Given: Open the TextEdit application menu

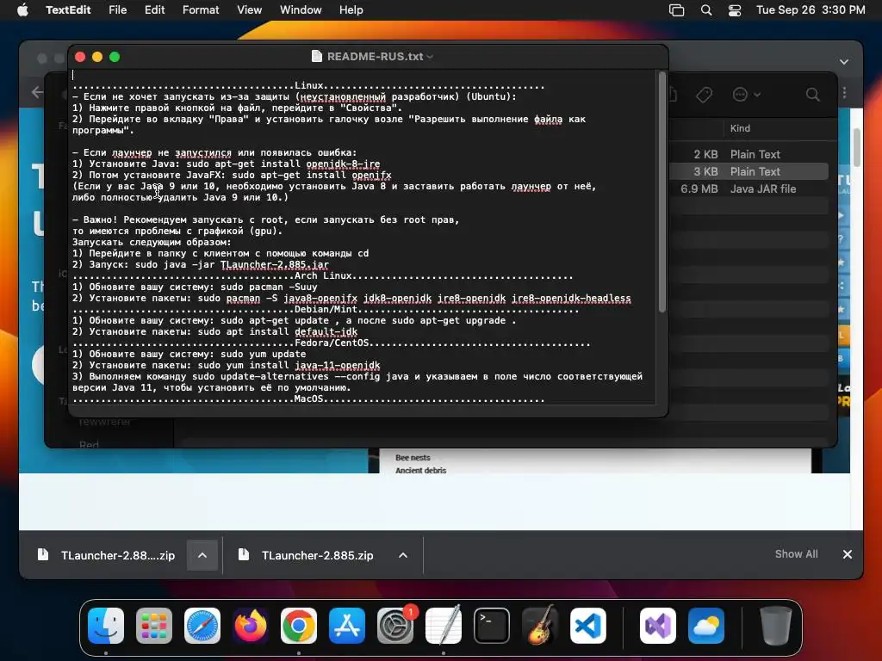Looking at the screenshot, I should [x=68, y=10].
